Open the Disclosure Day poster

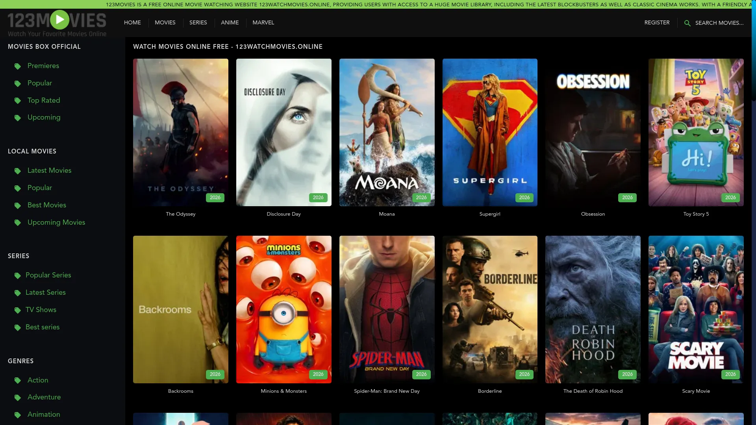pyautogui.click(x=284, y=132)
